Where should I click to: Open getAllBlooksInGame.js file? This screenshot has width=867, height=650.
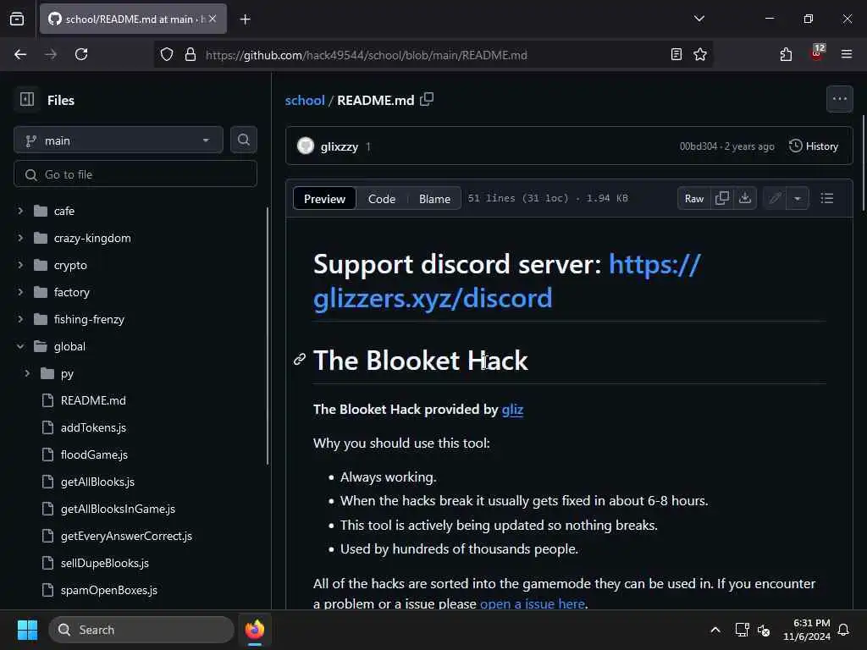point(118,509)
